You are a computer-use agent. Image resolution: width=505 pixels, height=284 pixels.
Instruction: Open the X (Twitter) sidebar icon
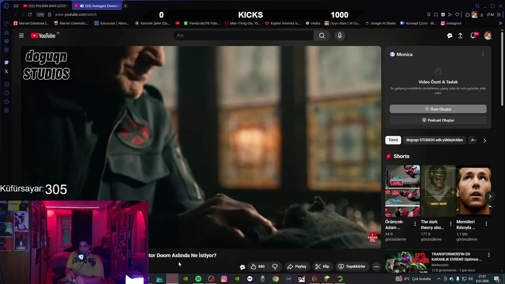pos(6,71)
